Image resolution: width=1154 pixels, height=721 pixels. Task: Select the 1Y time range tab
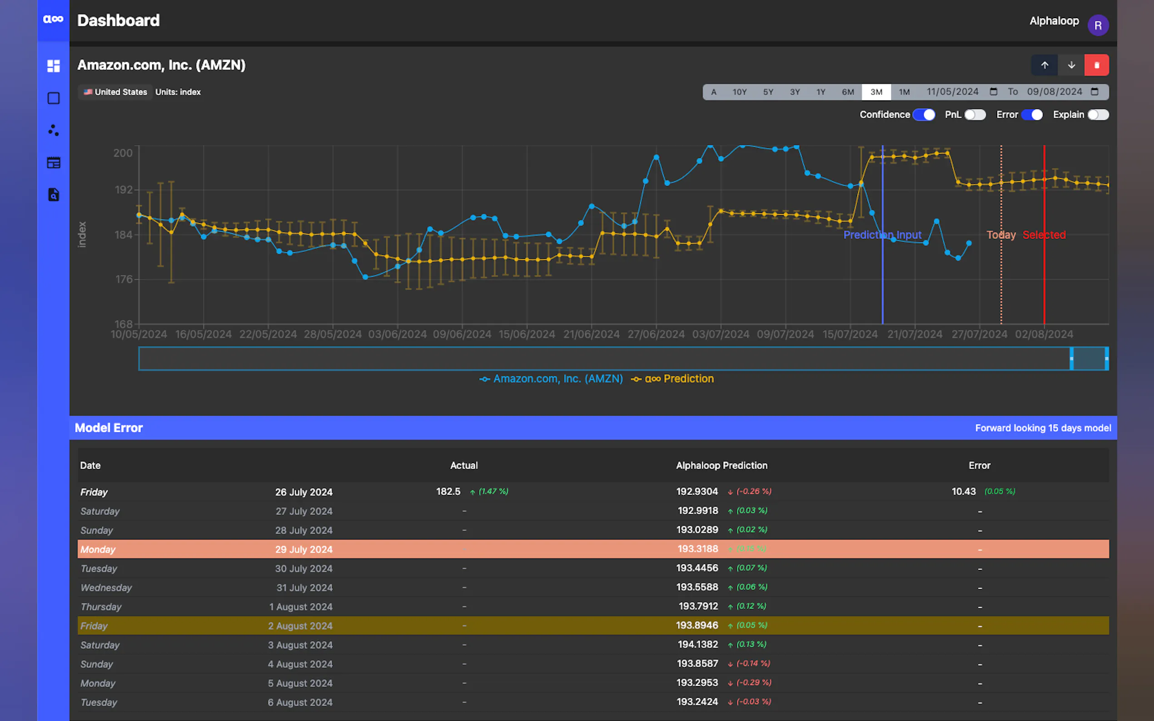click(x=821, y=92)
